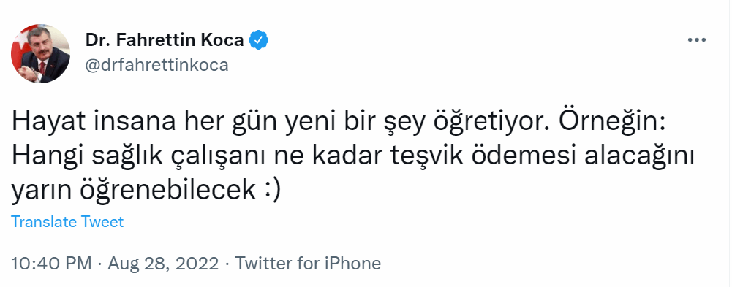Click the blue verified badge icon

[x=258, y=41]
